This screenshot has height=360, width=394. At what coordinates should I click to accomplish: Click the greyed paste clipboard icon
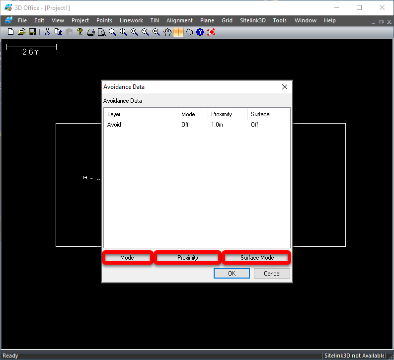(69, 32)
